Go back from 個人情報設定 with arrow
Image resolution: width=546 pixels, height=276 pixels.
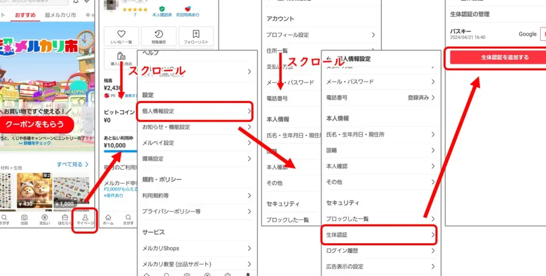(x=329, y=59)
